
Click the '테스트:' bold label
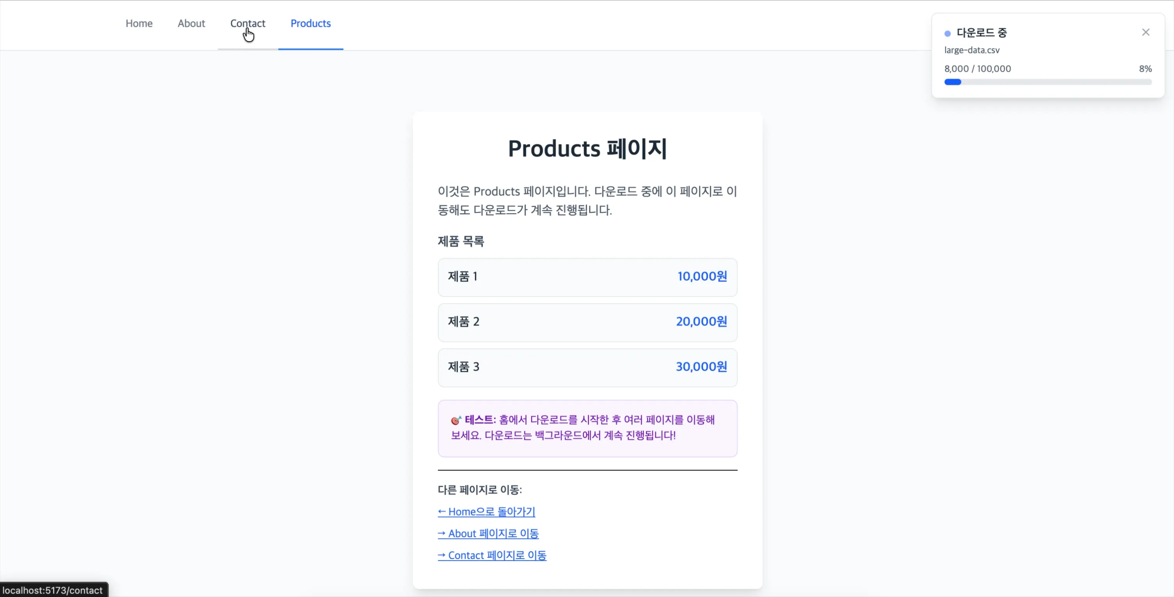[x=480, y=420]
